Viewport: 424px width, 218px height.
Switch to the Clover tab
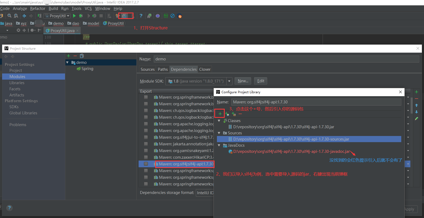[205, 69]
